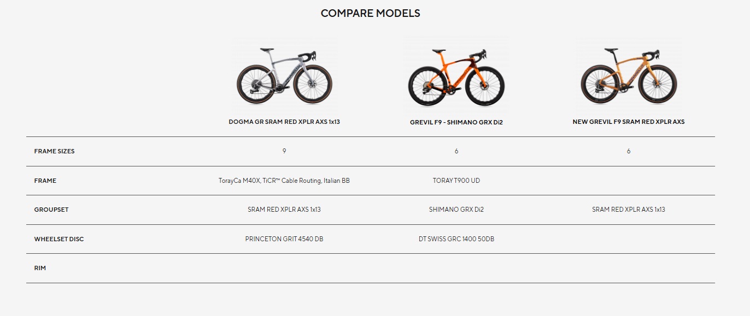This screenshot has height=316, width=750.
Task: Click the TORAY T900 UD frame text
Action: pos(456,181)
